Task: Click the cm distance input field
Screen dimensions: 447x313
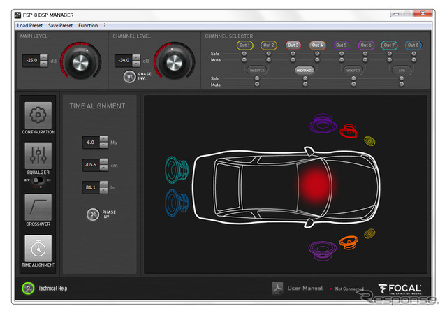Action: 90,165
